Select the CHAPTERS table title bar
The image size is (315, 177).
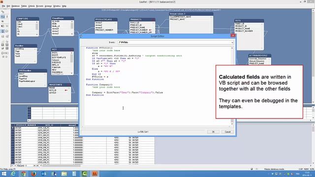28,19
